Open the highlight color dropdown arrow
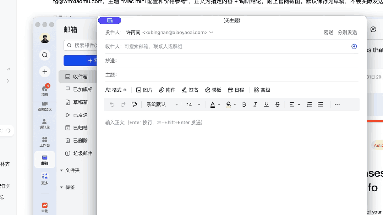Screen dimensions: 383x215 (235, 104)
